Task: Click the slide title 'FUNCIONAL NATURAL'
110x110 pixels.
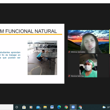Action: [x=31, y=31]
